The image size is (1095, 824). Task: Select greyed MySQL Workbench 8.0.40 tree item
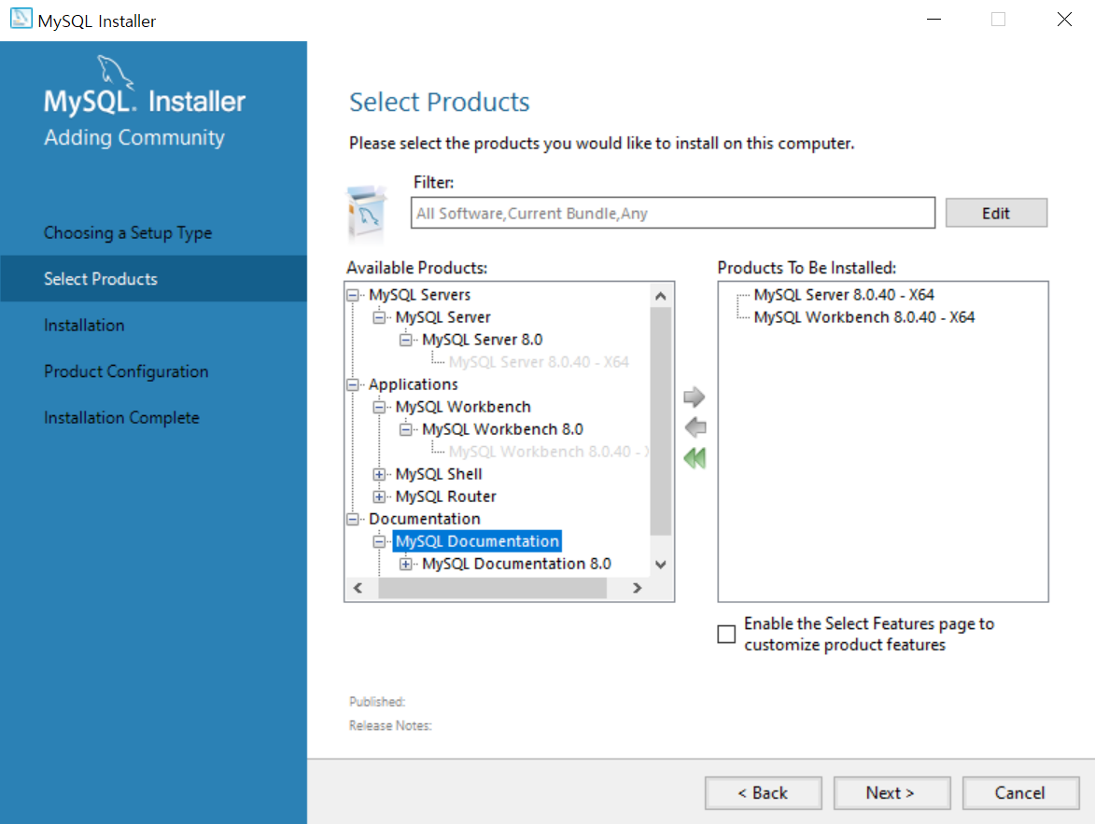coord(548,451)
